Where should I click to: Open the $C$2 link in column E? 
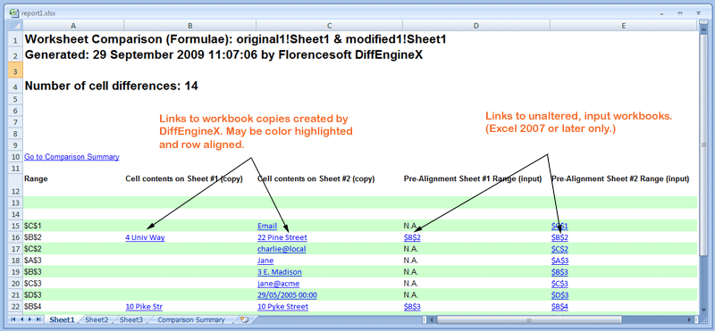click(x=560, y=249)
